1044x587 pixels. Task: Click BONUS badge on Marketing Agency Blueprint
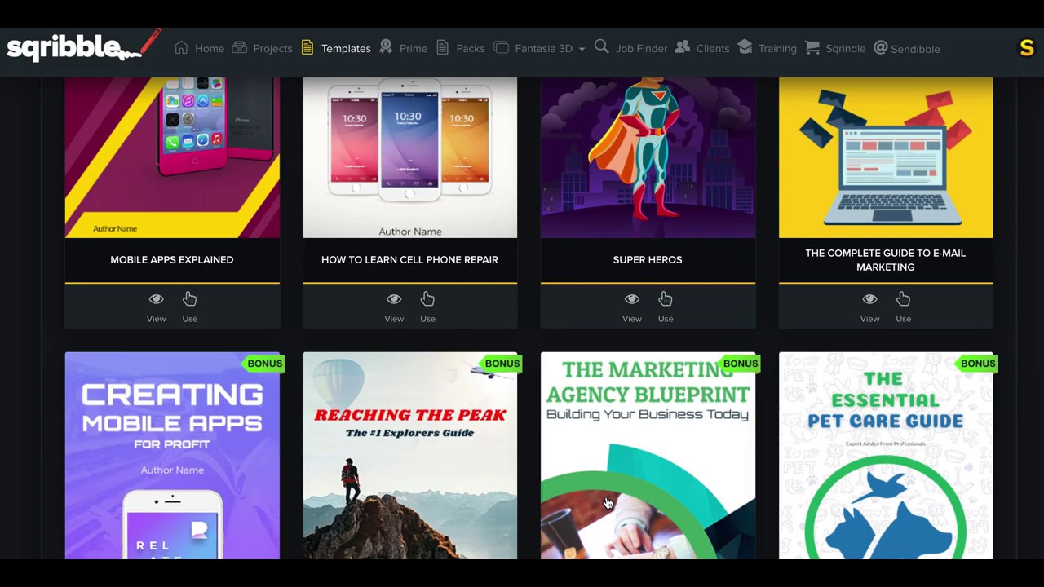click(739, 363)
